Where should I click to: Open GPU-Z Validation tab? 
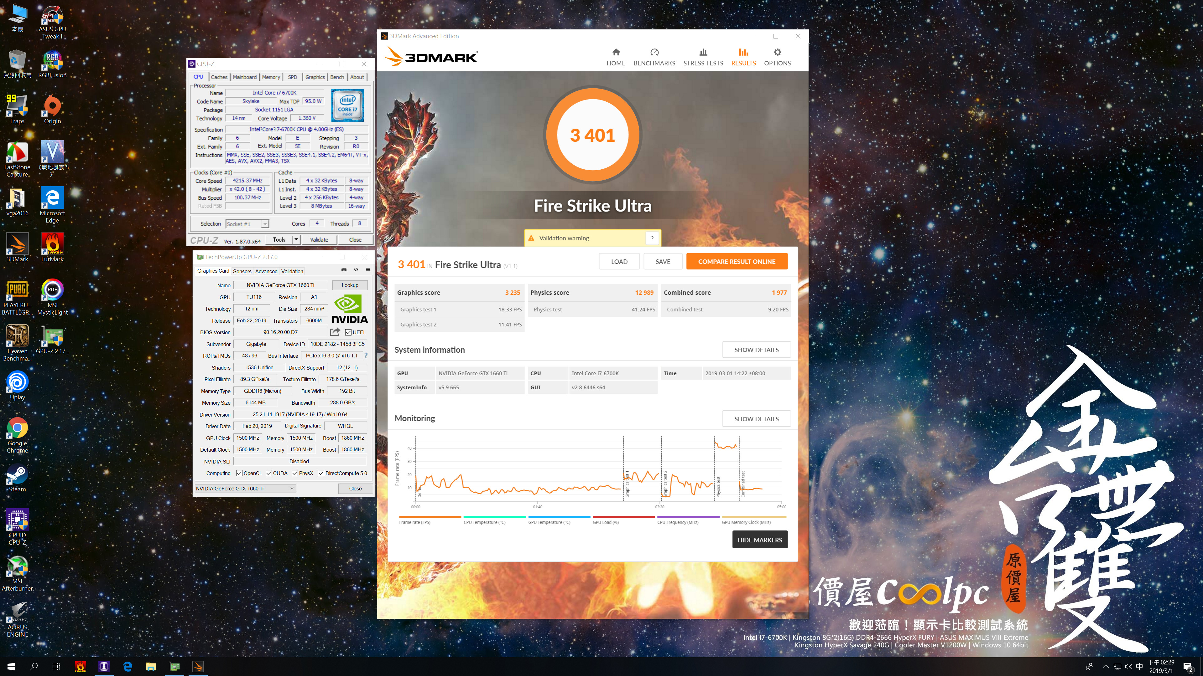point(292,271)
